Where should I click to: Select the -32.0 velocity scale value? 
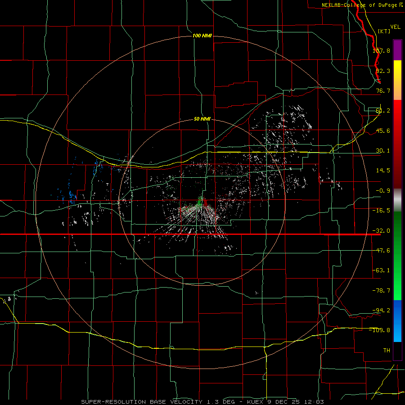point(381,231)
